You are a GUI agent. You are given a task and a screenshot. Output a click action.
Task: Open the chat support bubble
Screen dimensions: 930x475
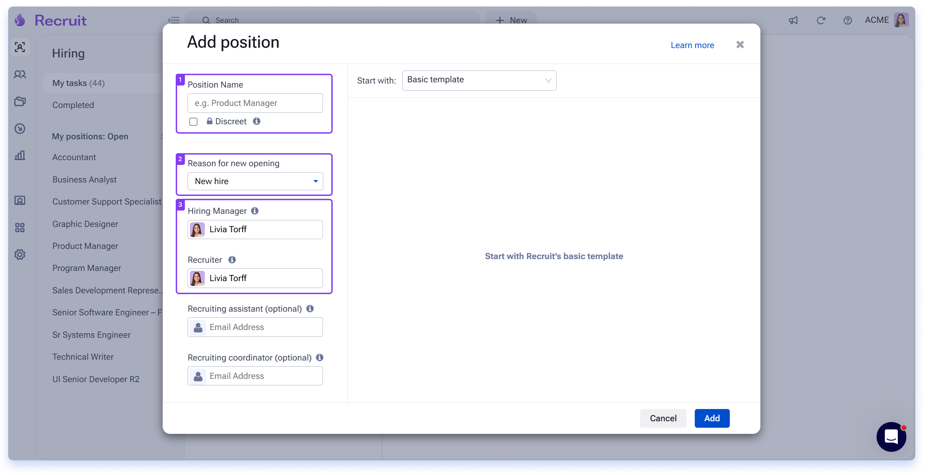(x=891, y=437)
